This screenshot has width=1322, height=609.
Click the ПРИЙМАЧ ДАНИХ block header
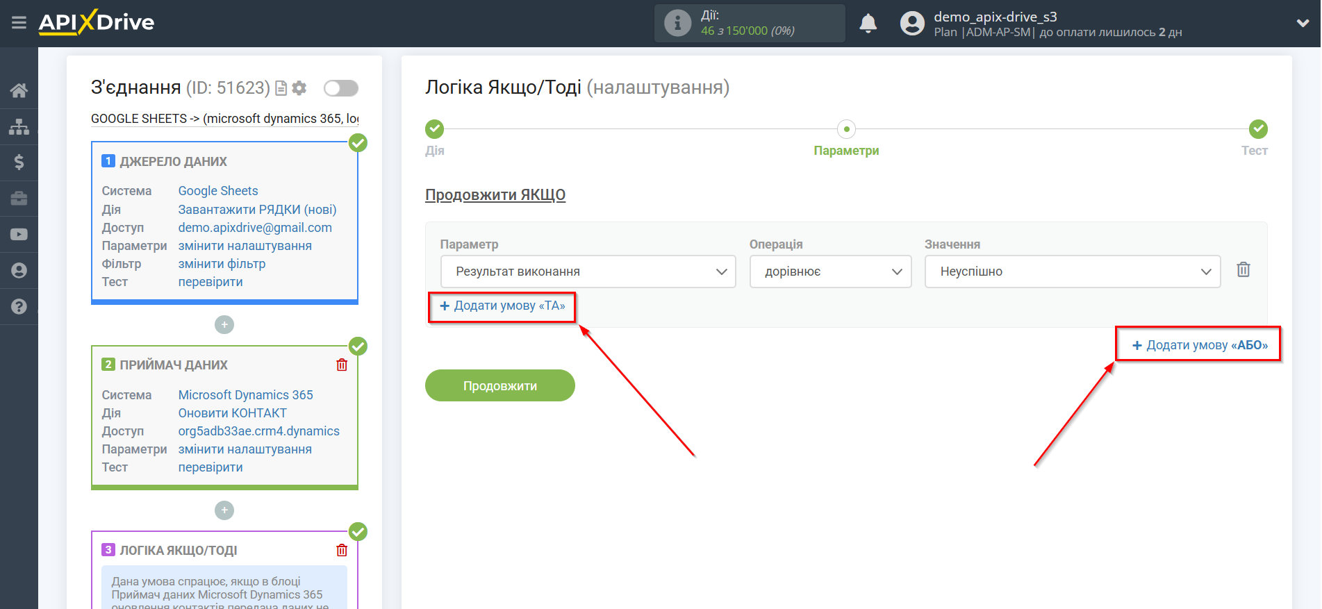[x=174, y=365]
